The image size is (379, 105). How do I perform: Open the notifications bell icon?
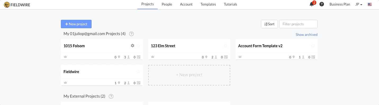[x=312, y=4]
